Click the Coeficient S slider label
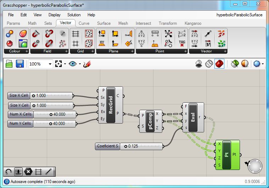This screenshot has height=188, width=269. pyautogui.click(x=107, y=146)
